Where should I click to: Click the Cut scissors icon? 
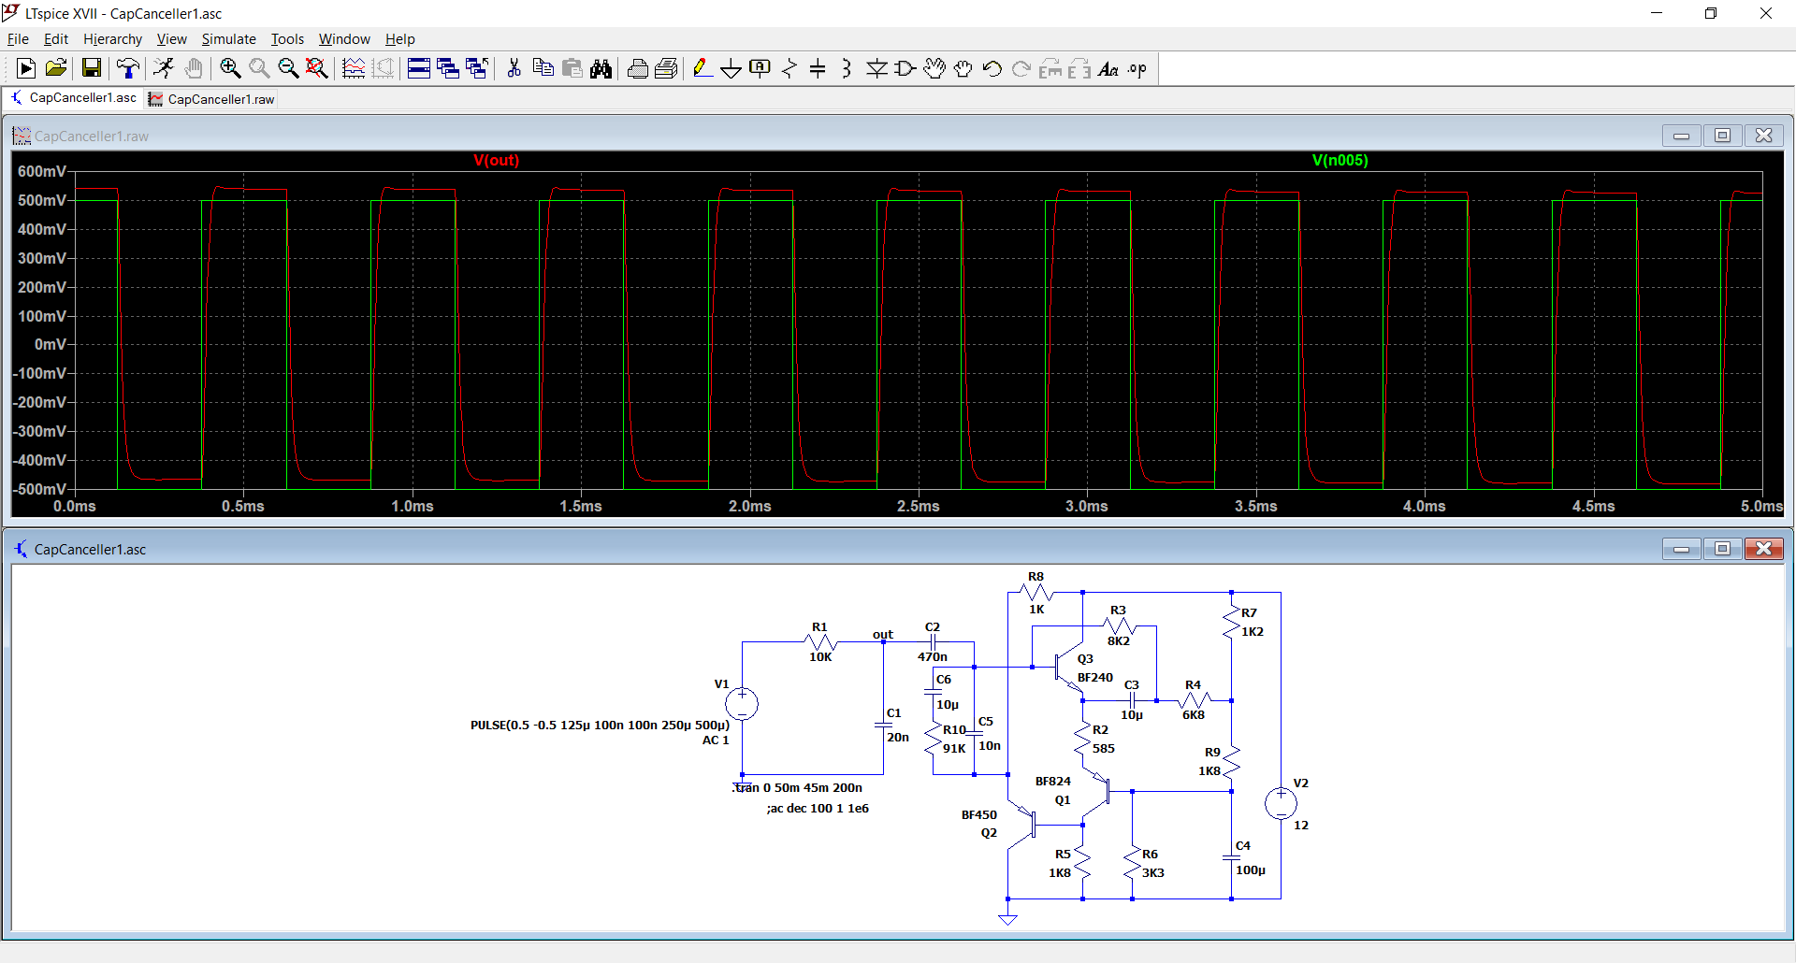(514, 68)
